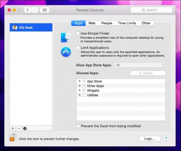The width and height of the screenshot is (181, 151).
Task: Toggle the App Store allowed apps checkbox
Action: [84, 81]
